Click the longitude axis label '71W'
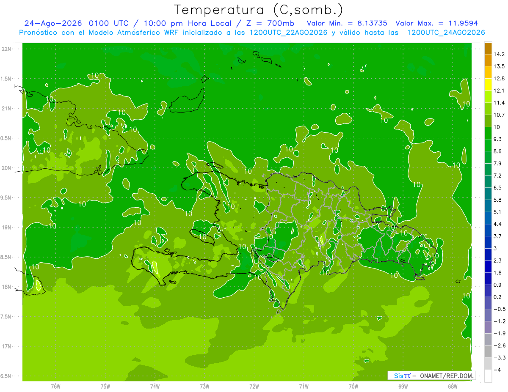This screenshot has height=392, width=508. (x=304, y=386)
